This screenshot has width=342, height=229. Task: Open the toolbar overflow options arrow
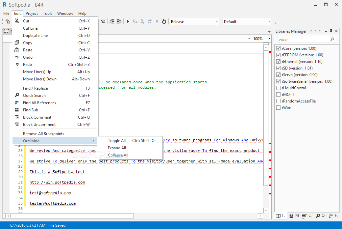click(276, 23)
